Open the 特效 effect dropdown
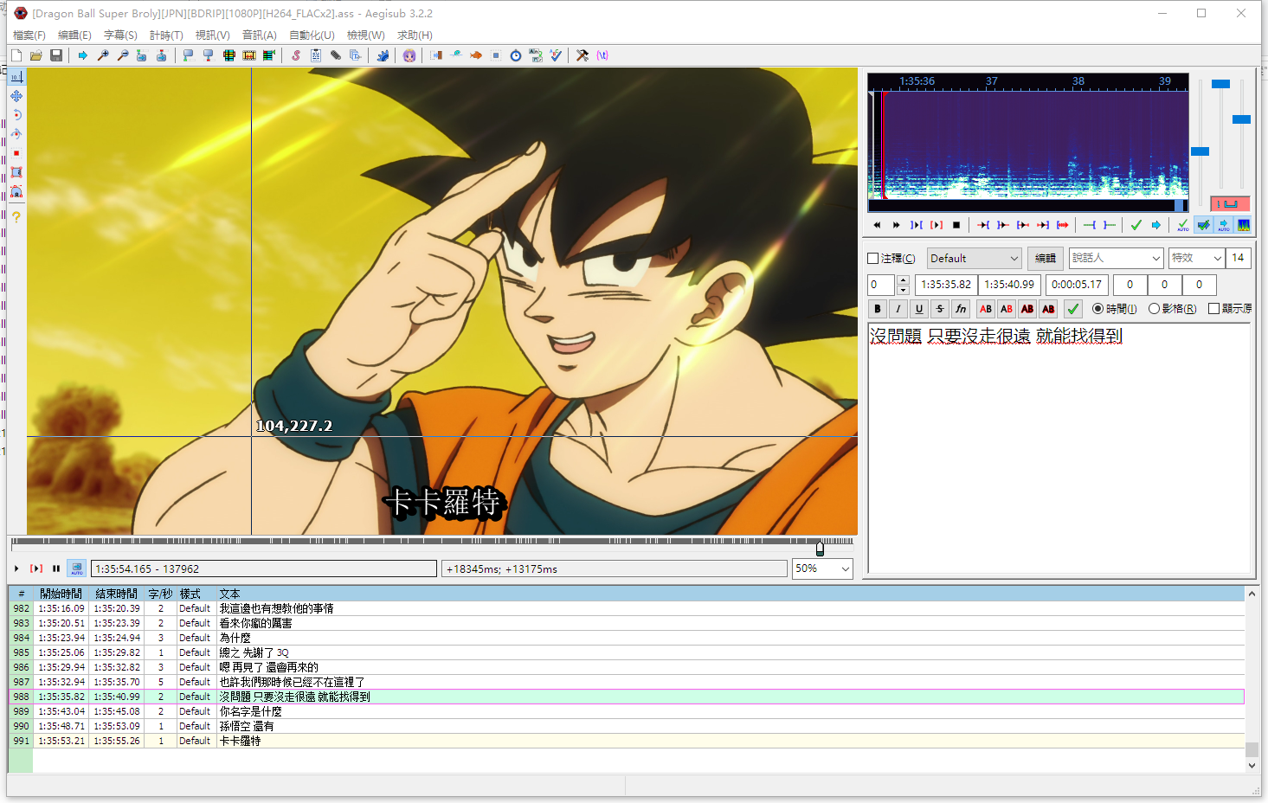Viewport: 1268px width, 803px height. coord(1196,258)
